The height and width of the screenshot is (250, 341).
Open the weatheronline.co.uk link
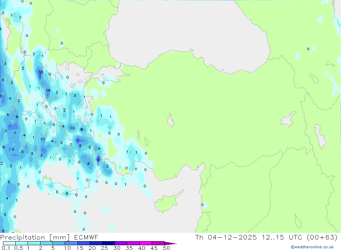[x=312, y=247]
